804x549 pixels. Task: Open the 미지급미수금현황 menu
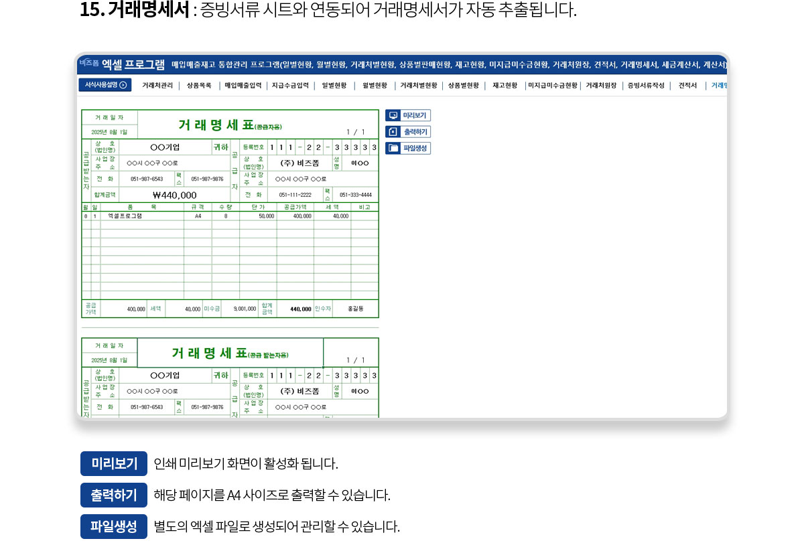click(553, 86)
